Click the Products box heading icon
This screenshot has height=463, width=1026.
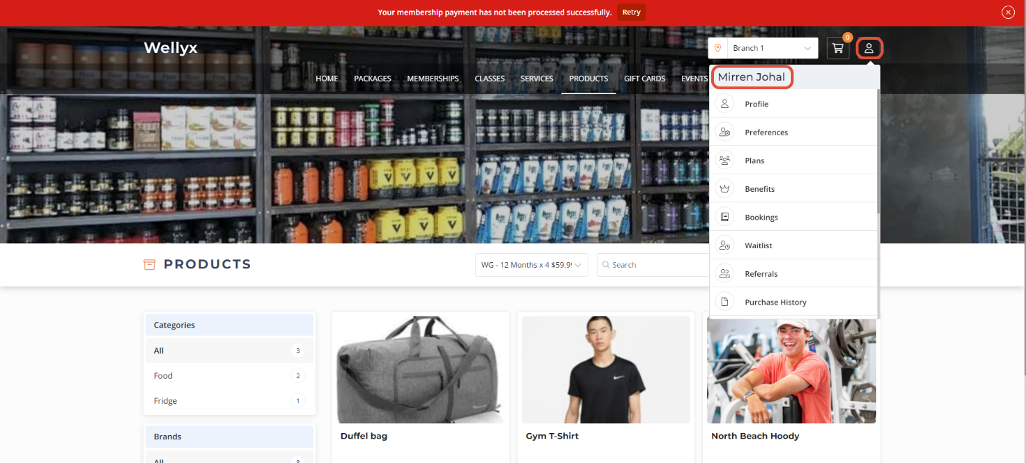tap(149, 264)
